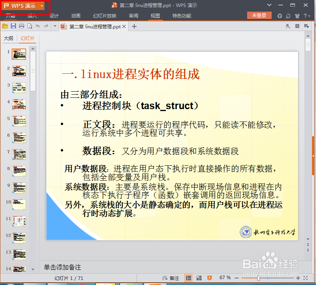Click the redo arrow icon
316x285 pixels.
click(46, 26)
